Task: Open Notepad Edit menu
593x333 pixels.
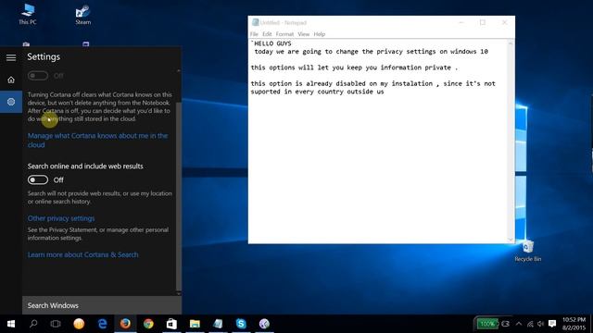Action: click(267, 34)
